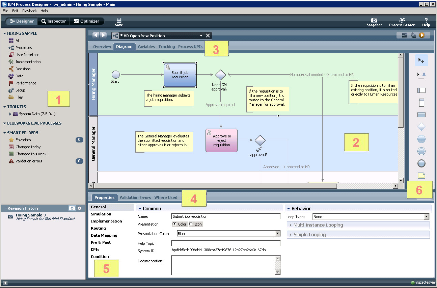Open the Playback menu
This screenshot has height=288, width=437.
pos(29,10)
